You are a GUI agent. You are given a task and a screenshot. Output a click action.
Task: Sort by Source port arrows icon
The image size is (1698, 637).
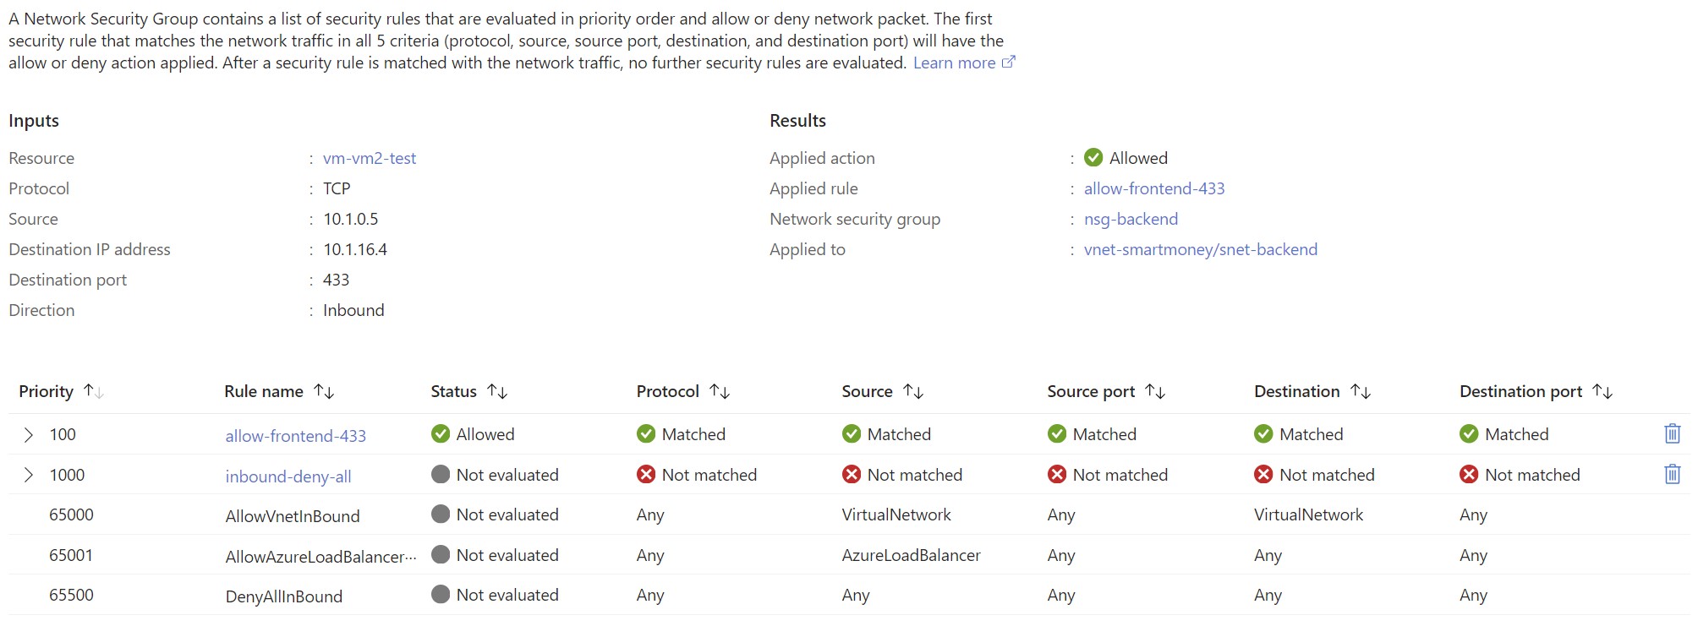pyautogui.click(x=1155, y=391)
